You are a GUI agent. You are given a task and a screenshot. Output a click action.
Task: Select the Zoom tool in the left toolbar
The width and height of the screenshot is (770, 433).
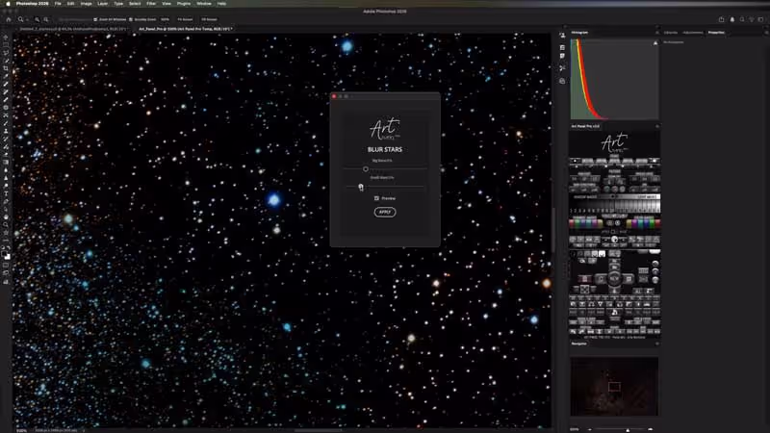6,225
